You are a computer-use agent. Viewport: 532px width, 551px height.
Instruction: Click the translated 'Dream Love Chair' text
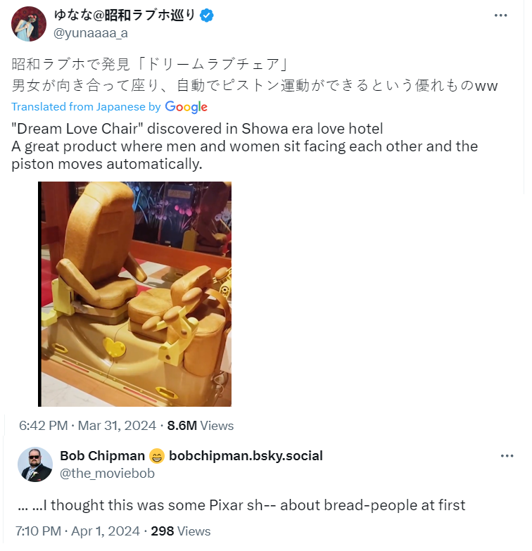pos(245,146)
